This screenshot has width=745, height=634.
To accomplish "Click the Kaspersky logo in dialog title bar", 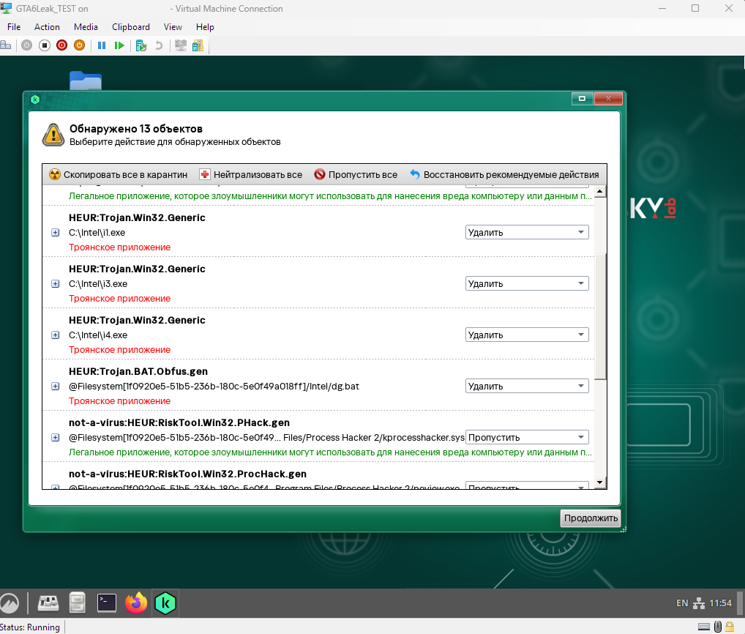I will (35, 100).
